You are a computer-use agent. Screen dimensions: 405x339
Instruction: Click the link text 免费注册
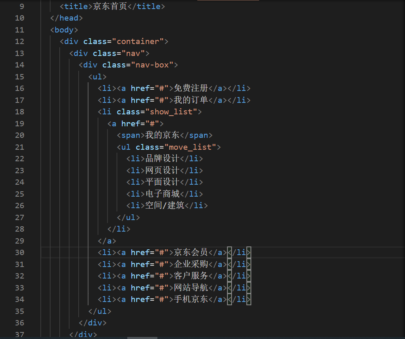tap(191, 88)
